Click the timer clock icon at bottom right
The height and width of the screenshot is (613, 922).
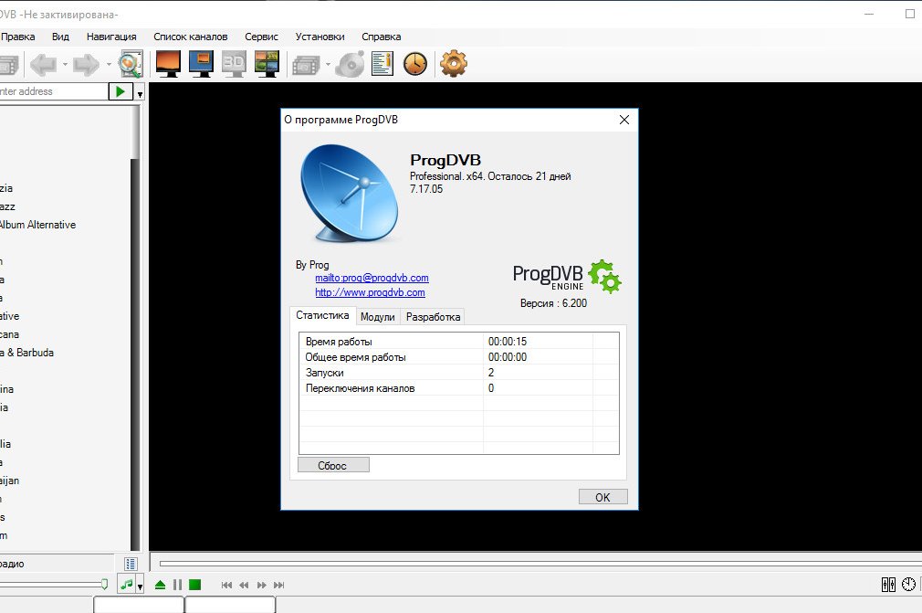click(909, 584)
